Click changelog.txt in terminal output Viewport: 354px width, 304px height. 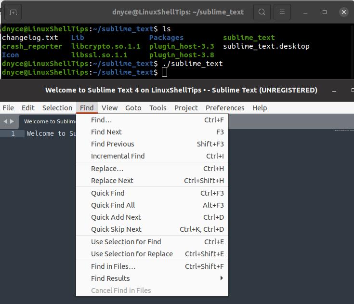pyautogui.click(x=30, y=38)
